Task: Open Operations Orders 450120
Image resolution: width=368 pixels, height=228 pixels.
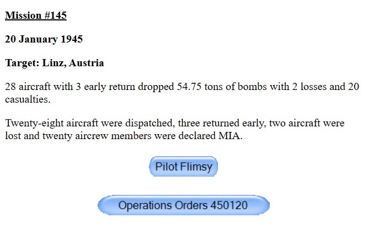Action: pos(183,205)
